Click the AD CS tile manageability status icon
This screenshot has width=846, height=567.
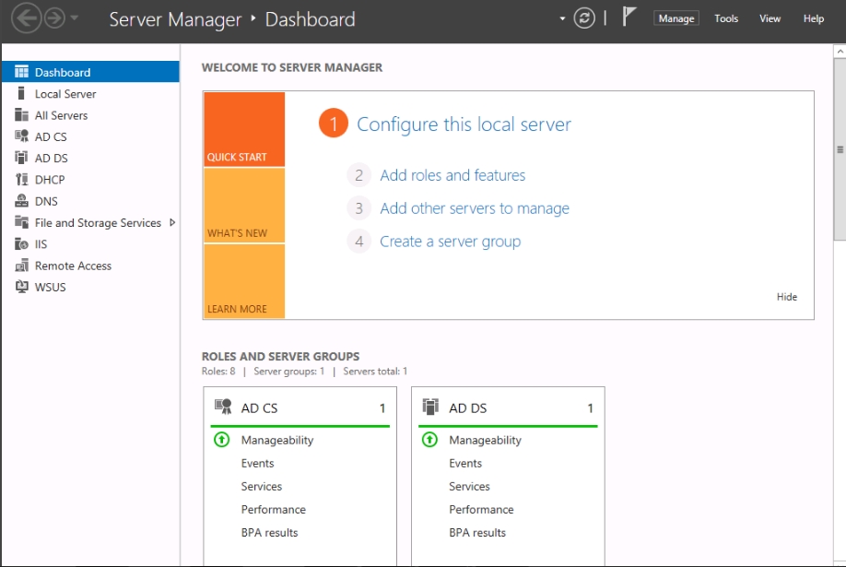click(x=222, y=440)
